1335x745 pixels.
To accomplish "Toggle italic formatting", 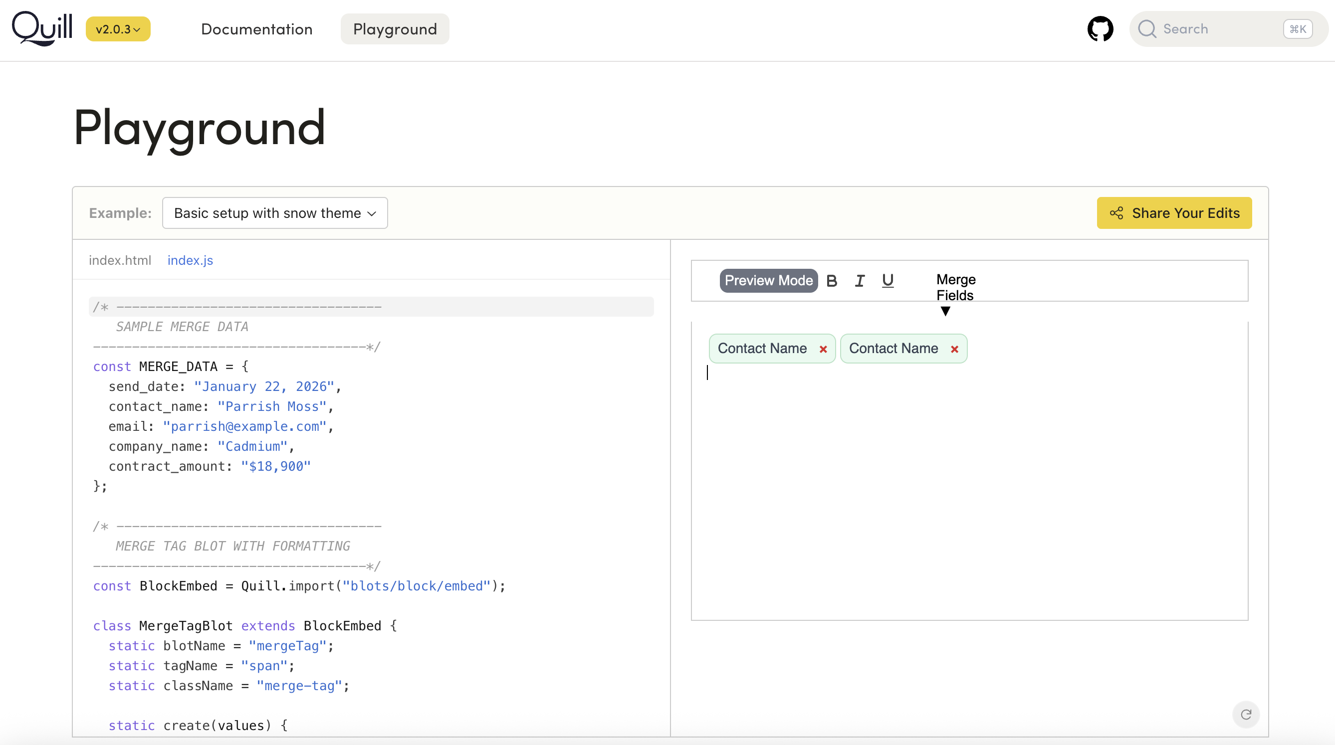I will click(859, 280).
